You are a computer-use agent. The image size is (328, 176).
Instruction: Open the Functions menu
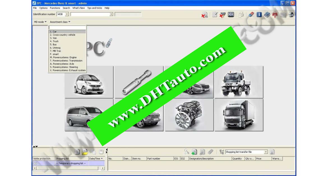click(x=55, y=8)
